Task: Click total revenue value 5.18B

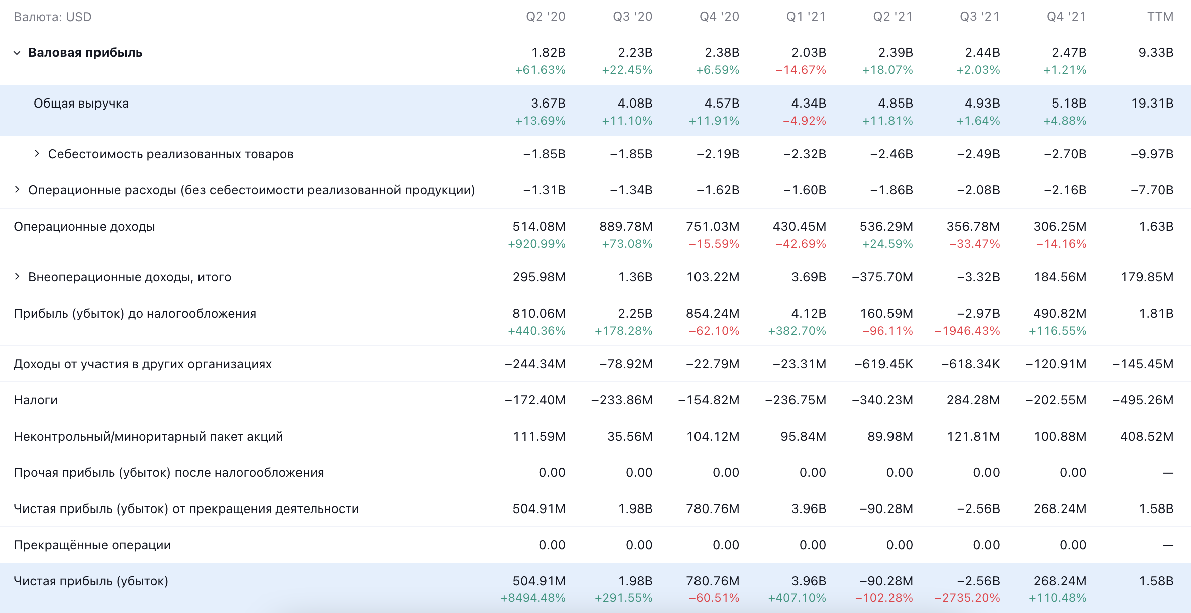Action: (x=1069, y=103)
